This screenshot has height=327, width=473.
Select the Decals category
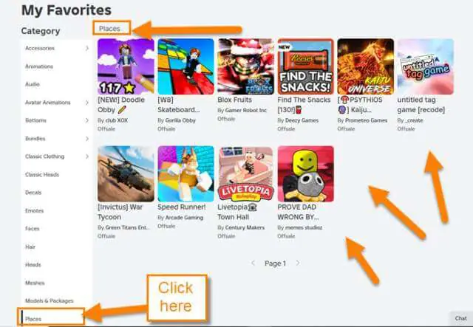tap(33, 193)
